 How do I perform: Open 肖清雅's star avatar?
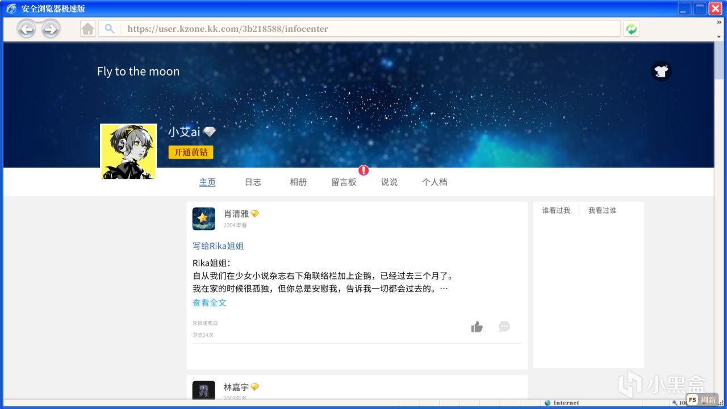[204, 219]
